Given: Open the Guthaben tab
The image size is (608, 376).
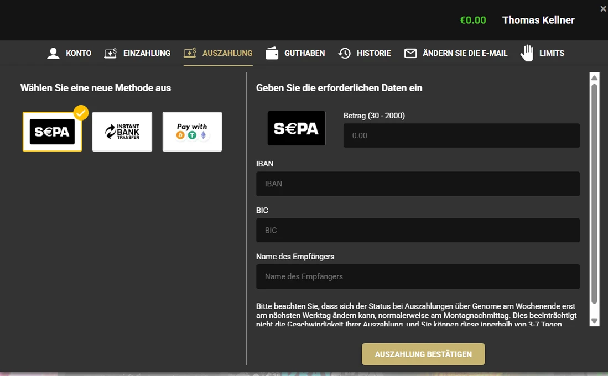Looking at the screenshot, I should (x=304, y=53).
